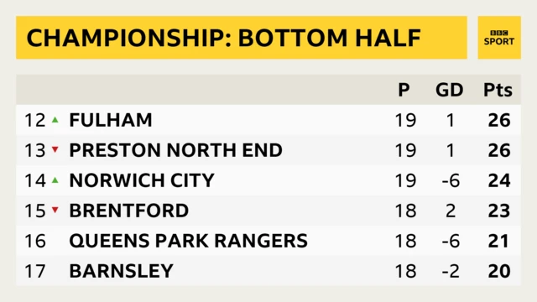Click position number 16 for QPR
Image resolution: width=537 pixels, height=302 pixels.
click(x=35, y=241)
